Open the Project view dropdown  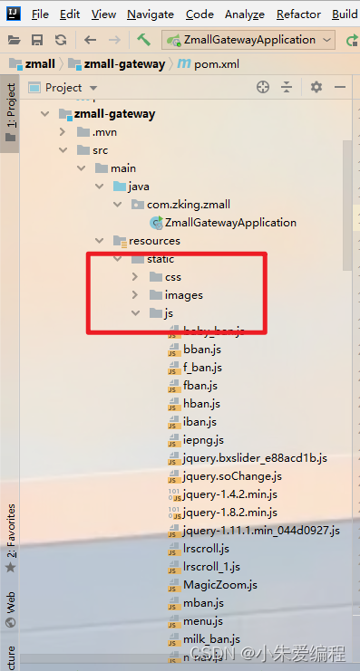[x=63, y=88]
